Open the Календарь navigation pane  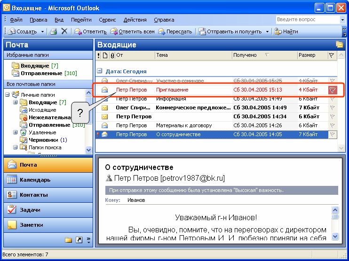(48, 180)
